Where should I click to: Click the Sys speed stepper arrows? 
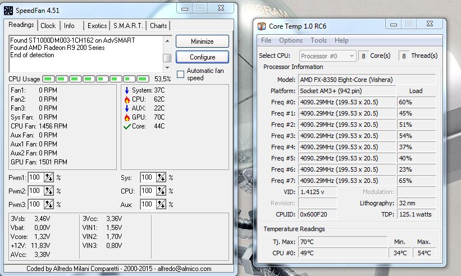click(x=161, y=177)
